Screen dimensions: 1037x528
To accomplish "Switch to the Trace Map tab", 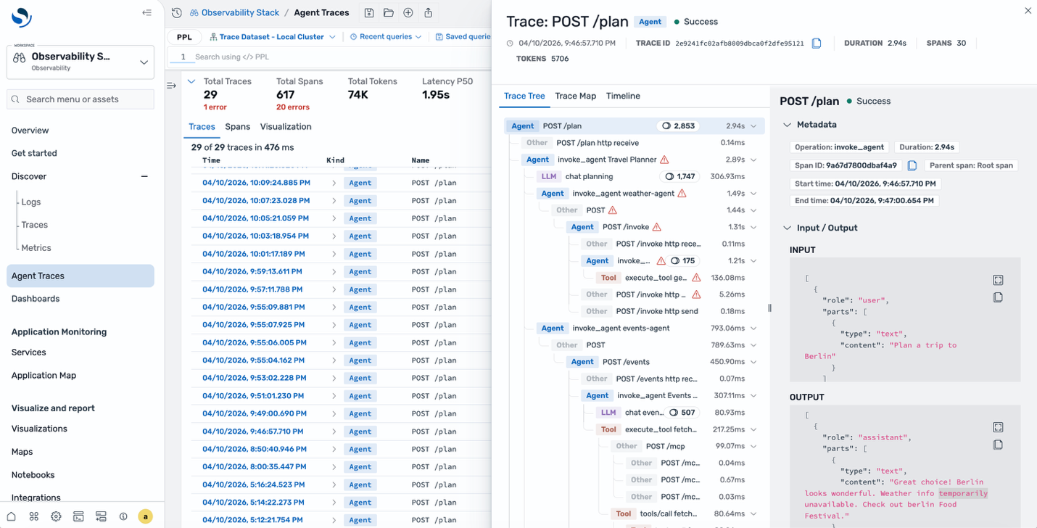I will [x=575, y=96].
